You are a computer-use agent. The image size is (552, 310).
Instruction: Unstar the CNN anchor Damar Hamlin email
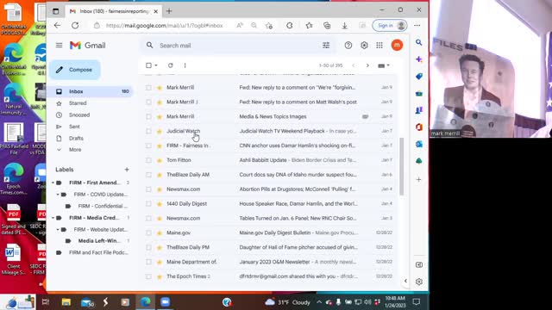coord(159,146)
